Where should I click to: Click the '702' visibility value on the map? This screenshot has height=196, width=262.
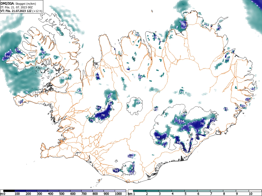click(70, 77)
